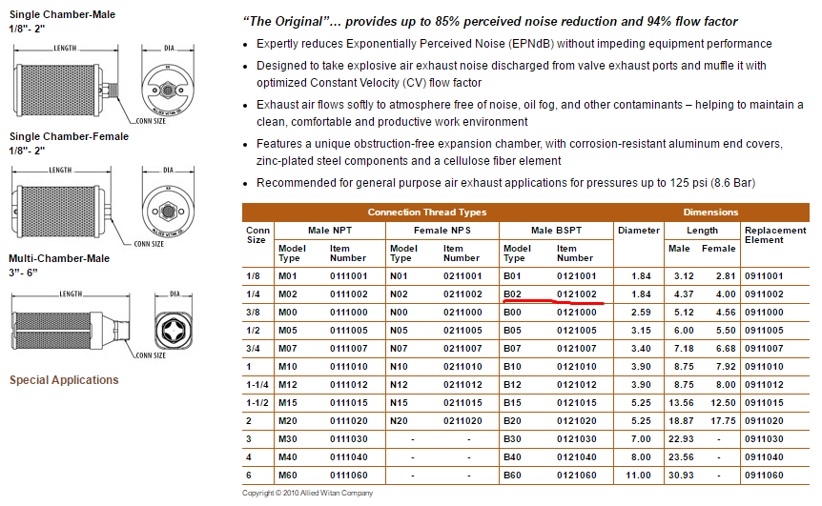Viewport: 822px width, 506px height.
Task: Click the copyright Allied Witan Company text
Action: coord(307,493)
